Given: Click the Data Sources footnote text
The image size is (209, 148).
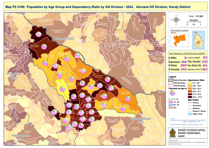Looking at the screenshot, I should tap(187, 142).
